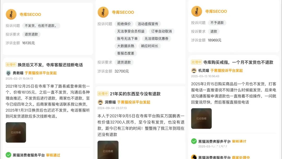Click the green 审核通过 checkmark in the 机灵喵 complaint
282x159 pixels.
pos(194,141)
